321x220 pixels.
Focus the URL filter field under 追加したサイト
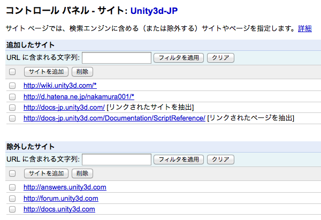pyautogui.click(x=117, y=58)
